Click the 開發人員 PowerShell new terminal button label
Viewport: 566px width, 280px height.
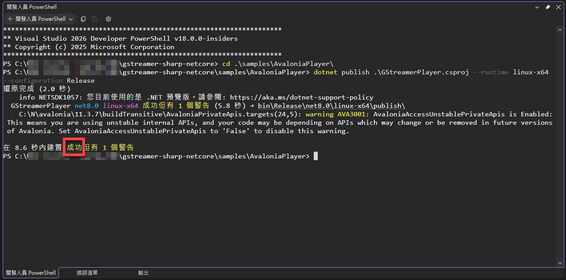tap(40, 19)
